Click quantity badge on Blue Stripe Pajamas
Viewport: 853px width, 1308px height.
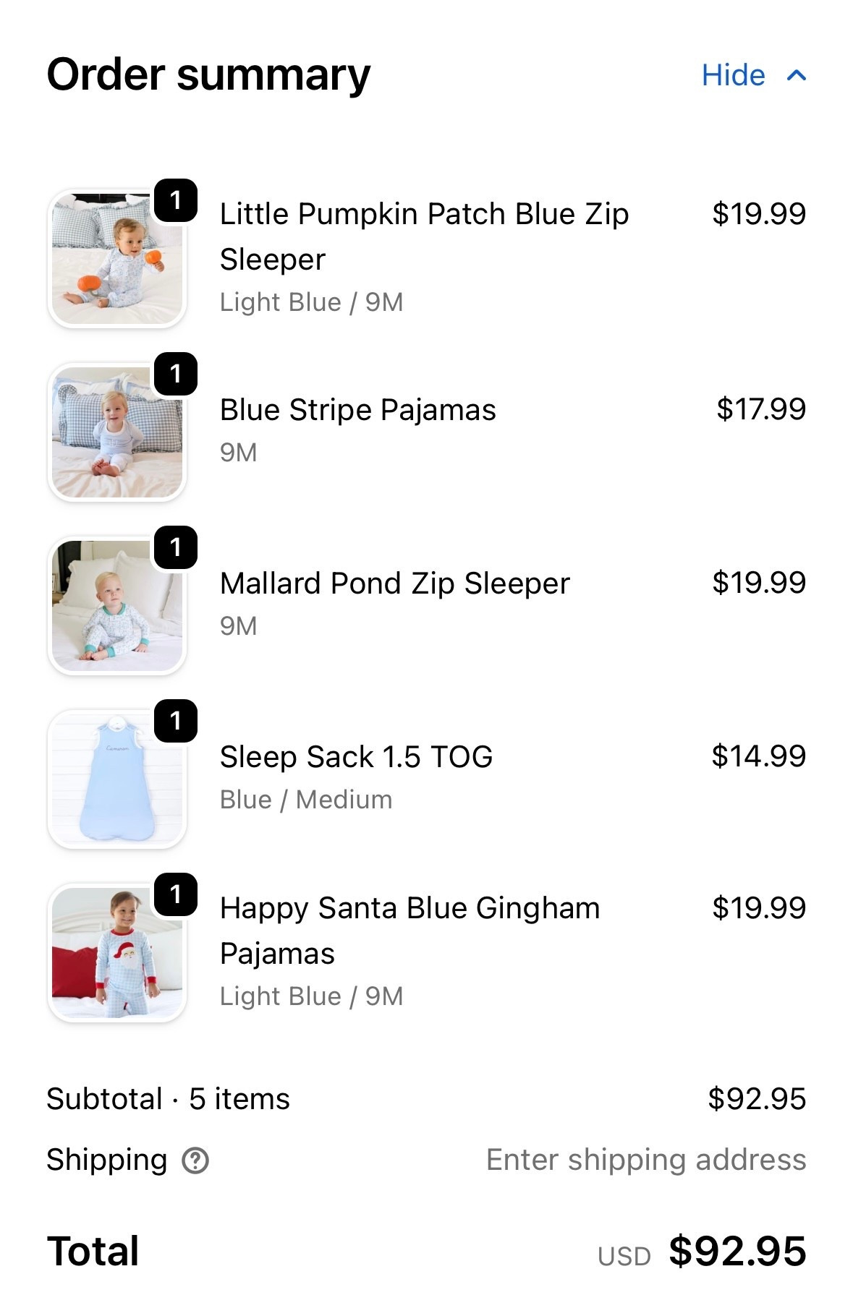click(x=176, y=374)
